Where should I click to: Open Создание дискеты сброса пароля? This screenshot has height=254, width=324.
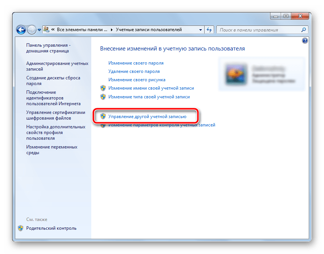(x=53, y=80)
